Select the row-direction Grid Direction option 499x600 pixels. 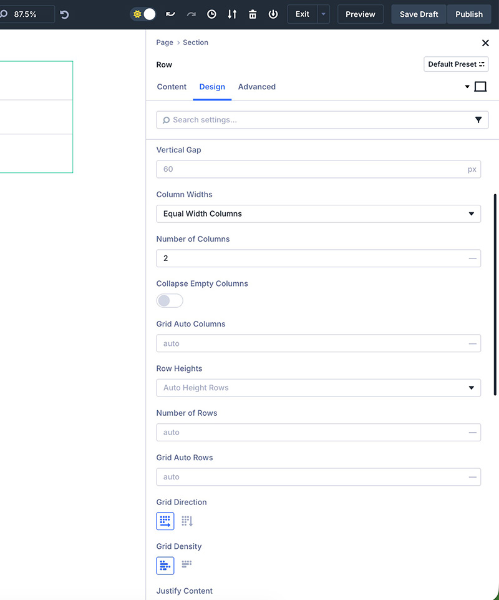165,521
